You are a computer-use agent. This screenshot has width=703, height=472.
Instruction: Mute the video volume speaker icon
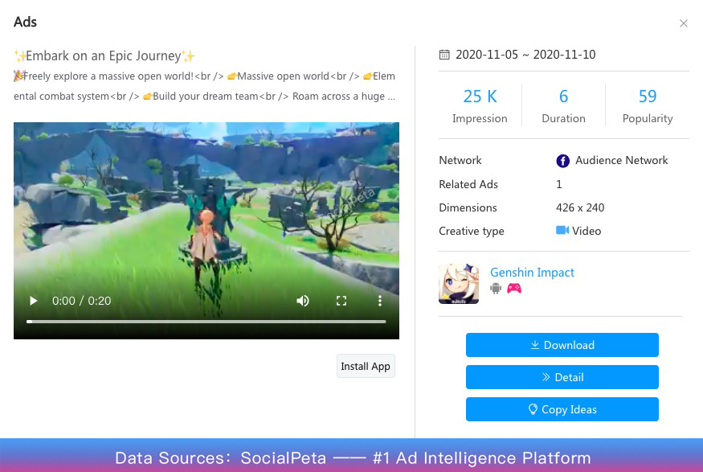303,301
